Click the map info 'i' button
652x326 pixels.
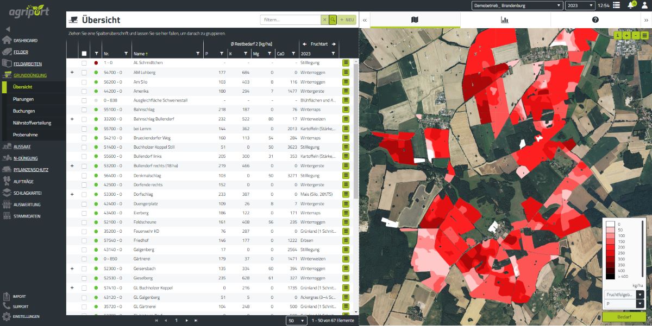(x=618, y=35)
